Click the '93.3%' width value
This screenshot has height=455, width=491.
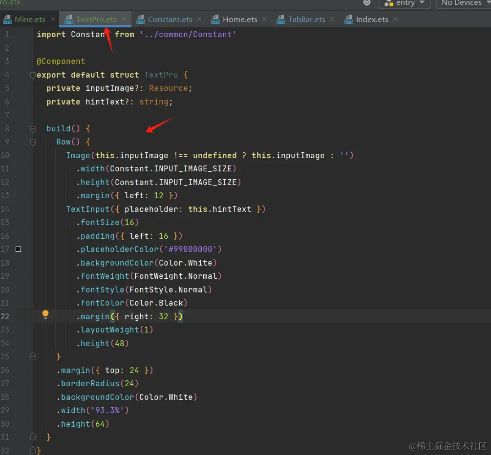[107, 410]
